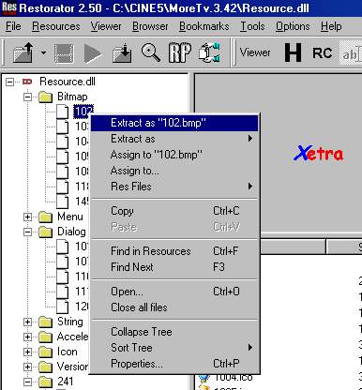
Task: Choose Find Next in context menu
Action: [174, 267]
